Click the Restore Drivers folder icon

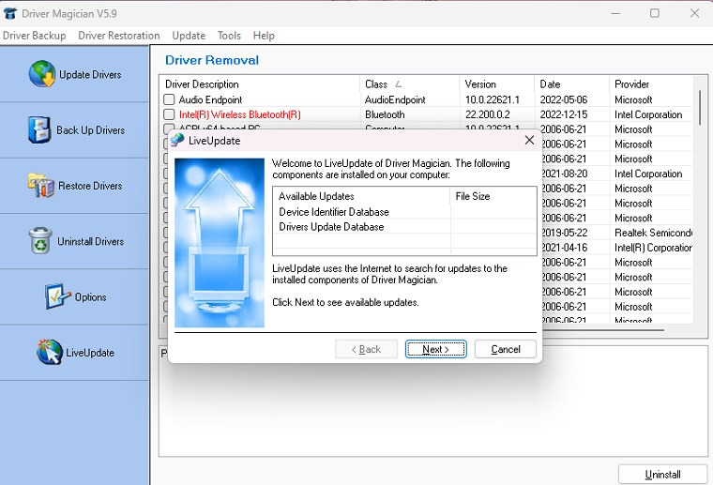[x=41, y=186]
